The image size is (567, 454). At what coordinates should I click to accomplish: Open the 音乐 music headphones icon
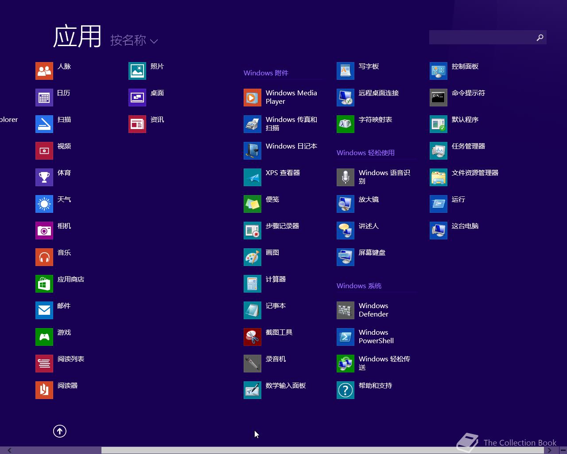[x=44, y=257]
